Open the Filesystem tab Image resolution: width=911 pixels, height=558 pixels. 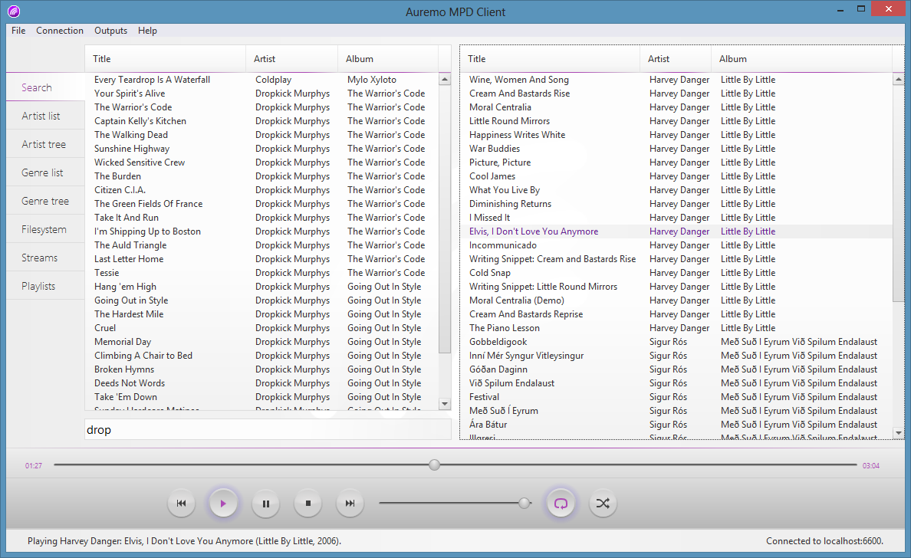tap(45, 229)
